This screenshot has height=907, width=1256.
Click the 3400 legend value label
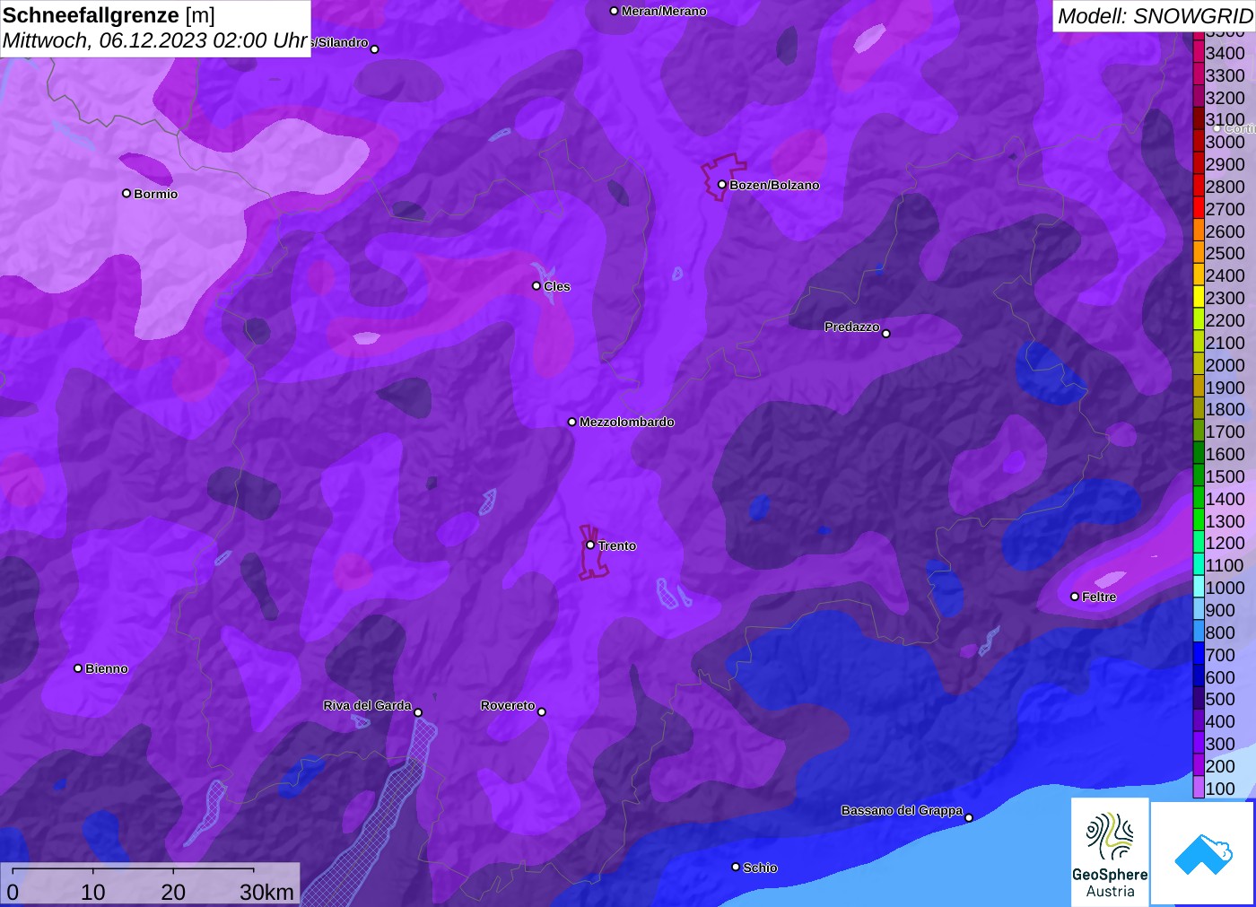(1225, 53)
